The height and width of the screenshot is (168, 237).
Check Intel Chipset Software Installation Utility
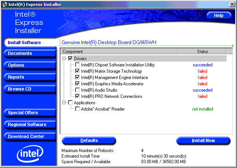pyautogui.click(x=77, y=65)
